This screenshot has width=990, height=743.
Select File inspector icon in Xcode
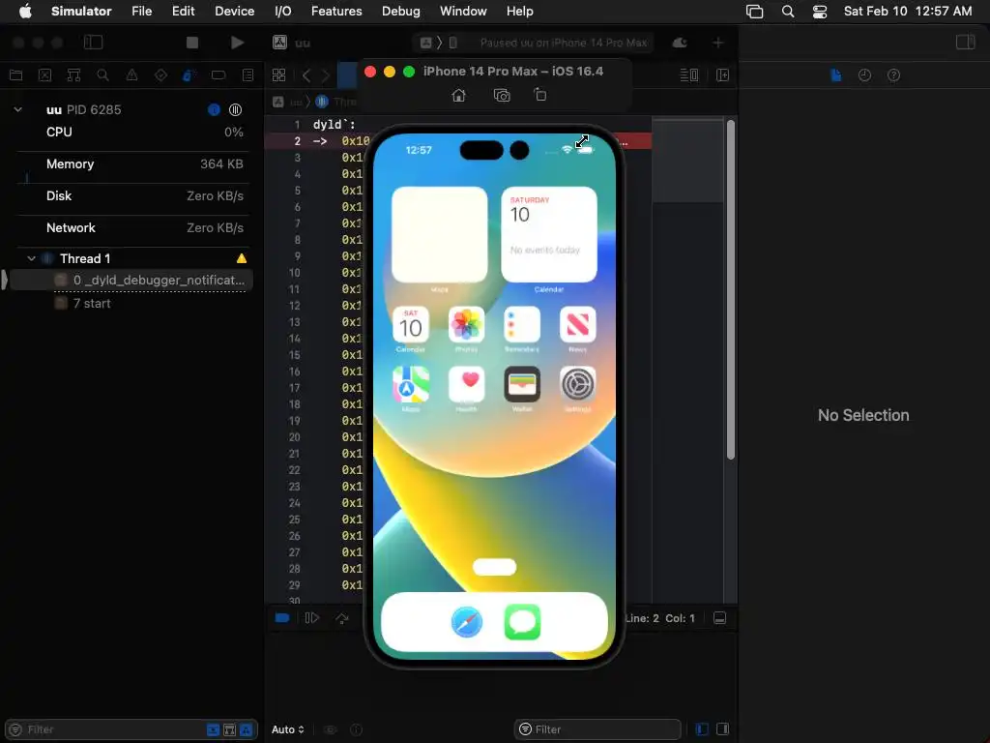(x=836, y=75)
